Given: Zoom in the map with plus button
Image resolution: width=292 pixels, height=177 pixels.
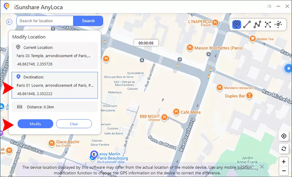Looking at the screenshot, I should coord(284,161).
